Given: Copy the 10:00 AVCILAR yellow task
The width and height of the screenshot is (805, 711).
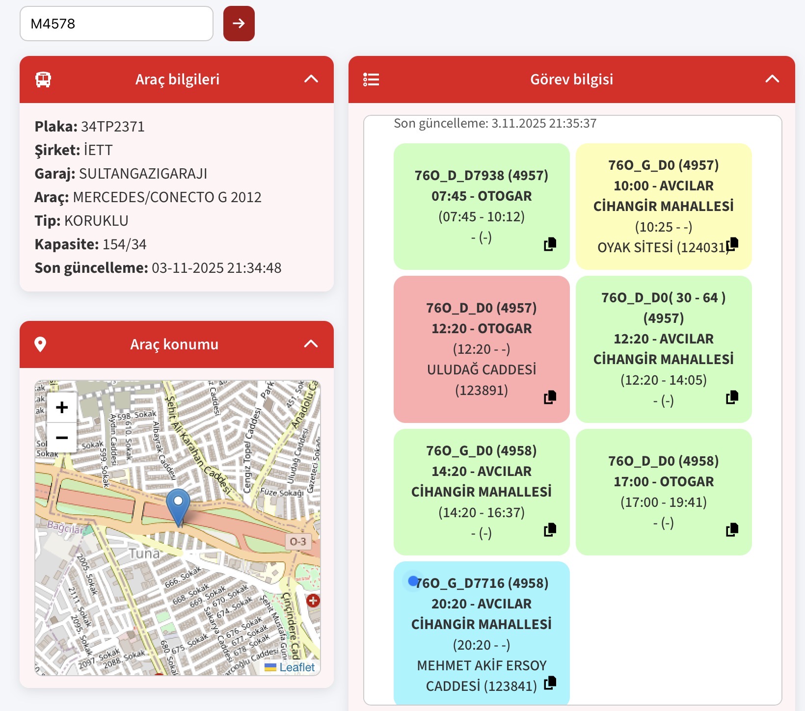Looking at the screenshot, I should point(732,244).
